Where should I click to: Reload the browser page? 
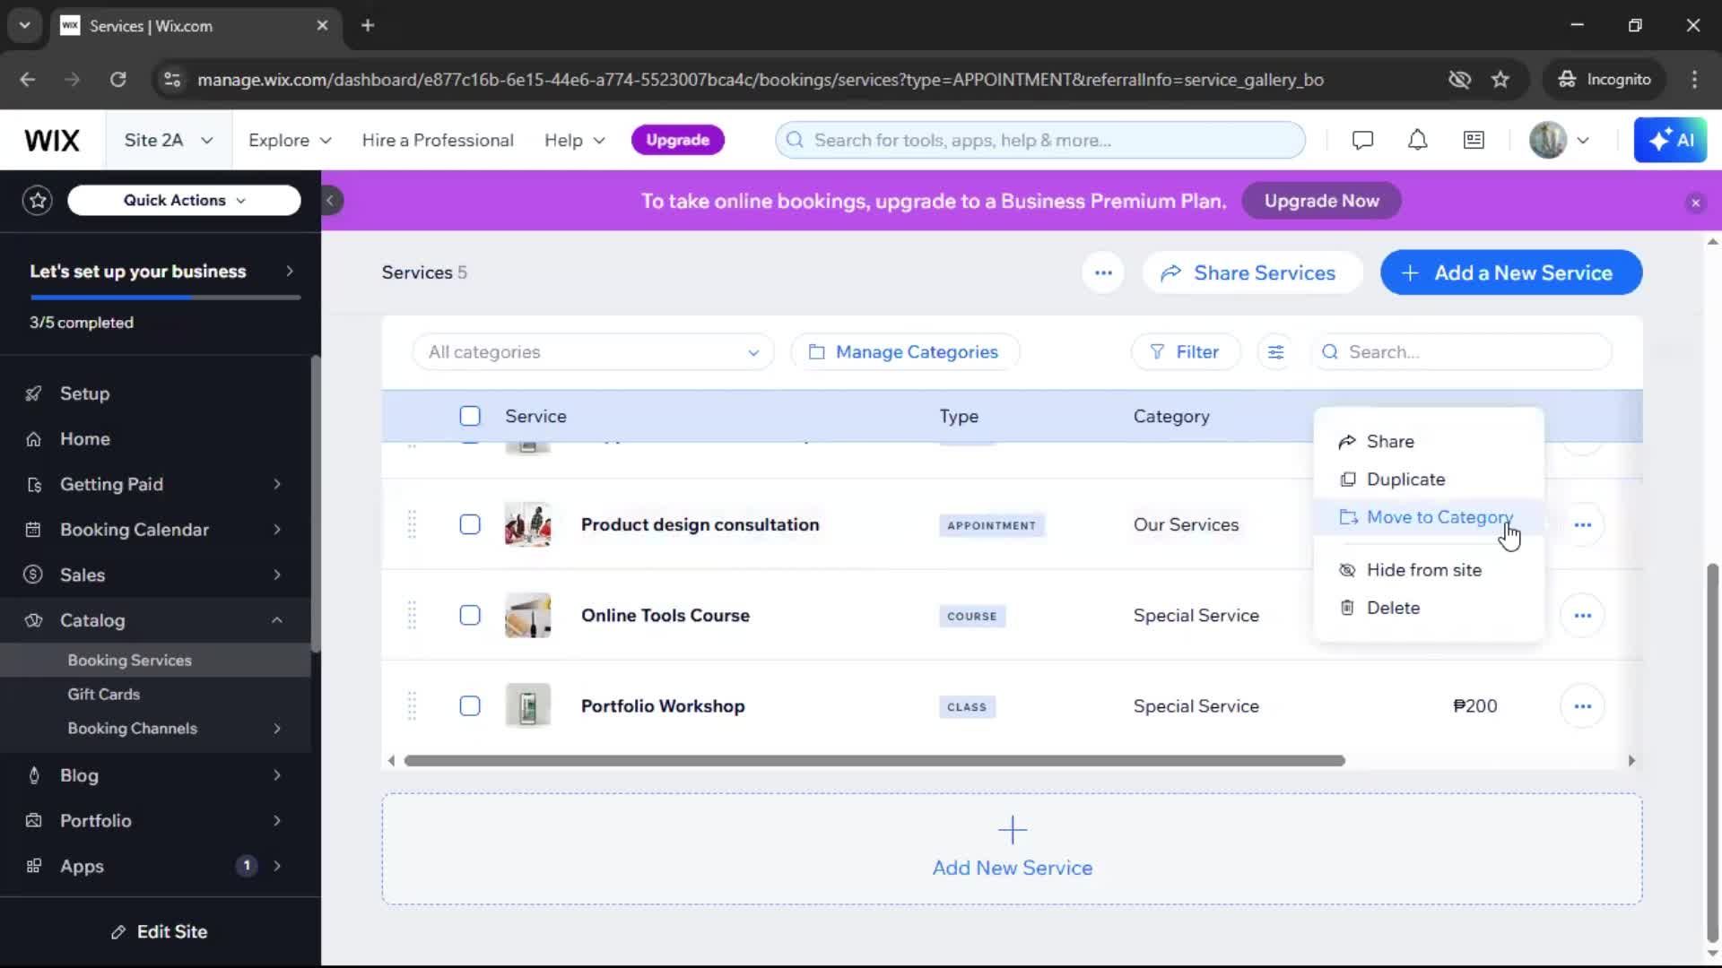coord(117,79)
